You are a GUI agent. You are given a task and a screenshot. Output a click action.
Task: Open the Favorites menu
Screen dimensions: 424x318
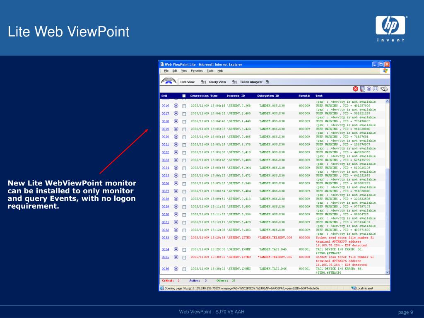click(197, 71)
